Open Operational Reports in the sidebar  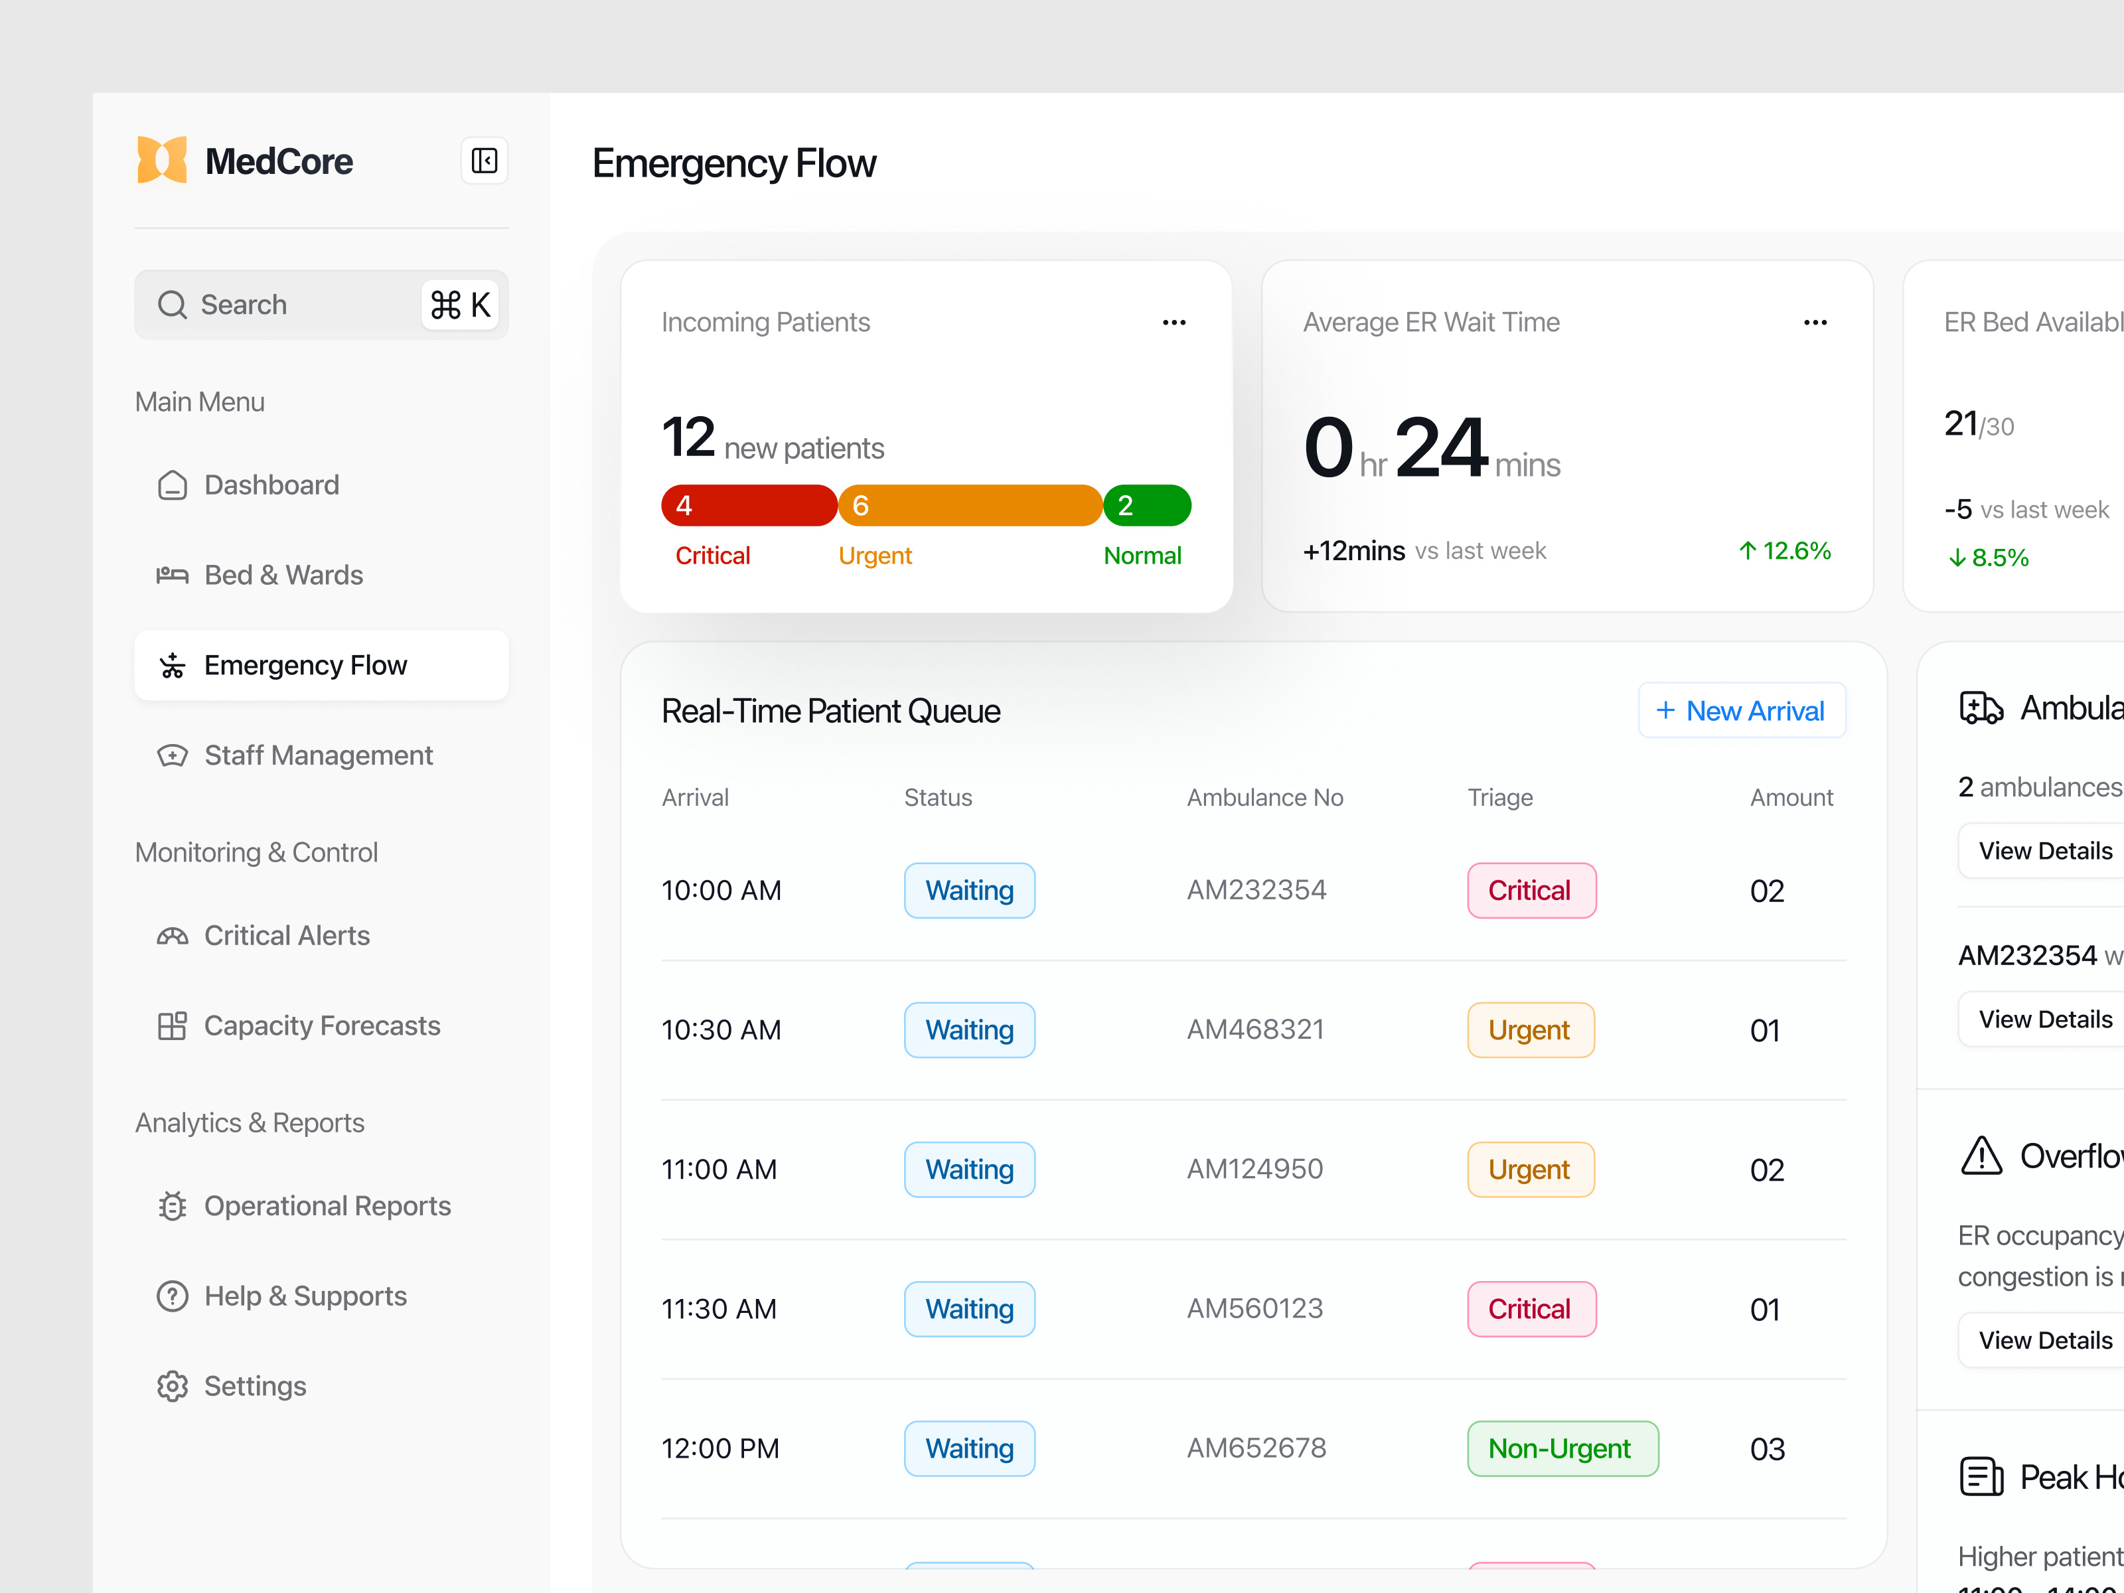coord(322,1206)
